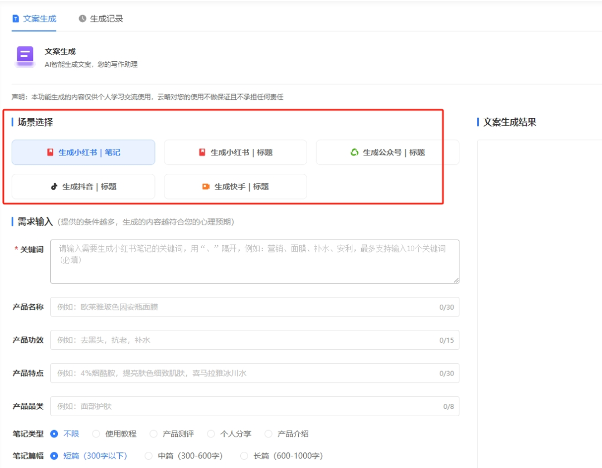The width and height of the screenshot is (602, 468).
Task: Grab the keyword text area resize handle
Action: pos(456,280)
